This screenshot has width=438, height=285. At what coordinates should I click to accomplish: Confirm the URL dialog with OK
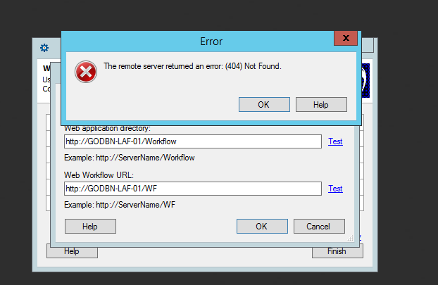click(x=262, y=227)
